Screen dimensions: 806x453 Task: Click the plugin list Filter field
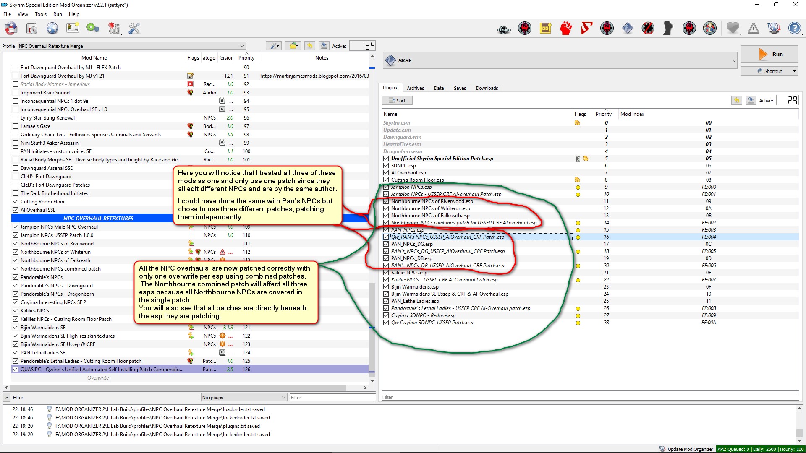590,397
